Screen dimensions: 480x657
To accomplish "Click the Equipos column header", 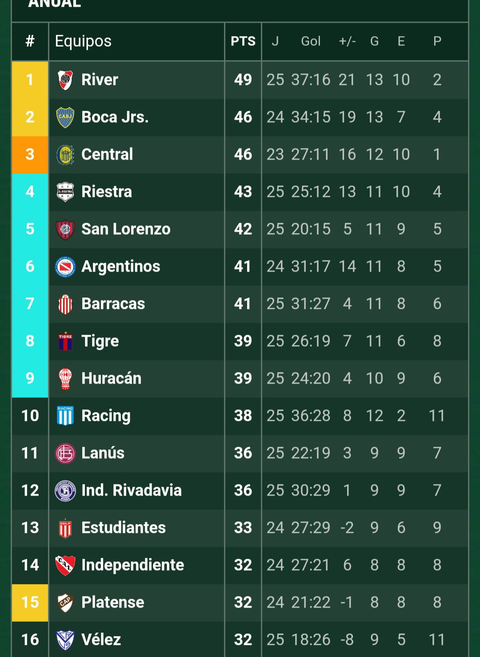I will [x=83, y=41].
